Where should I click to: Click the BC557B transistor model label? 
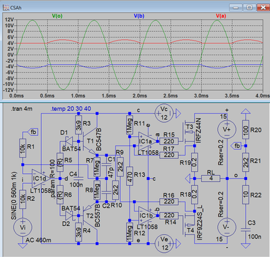tap(97, 215)
